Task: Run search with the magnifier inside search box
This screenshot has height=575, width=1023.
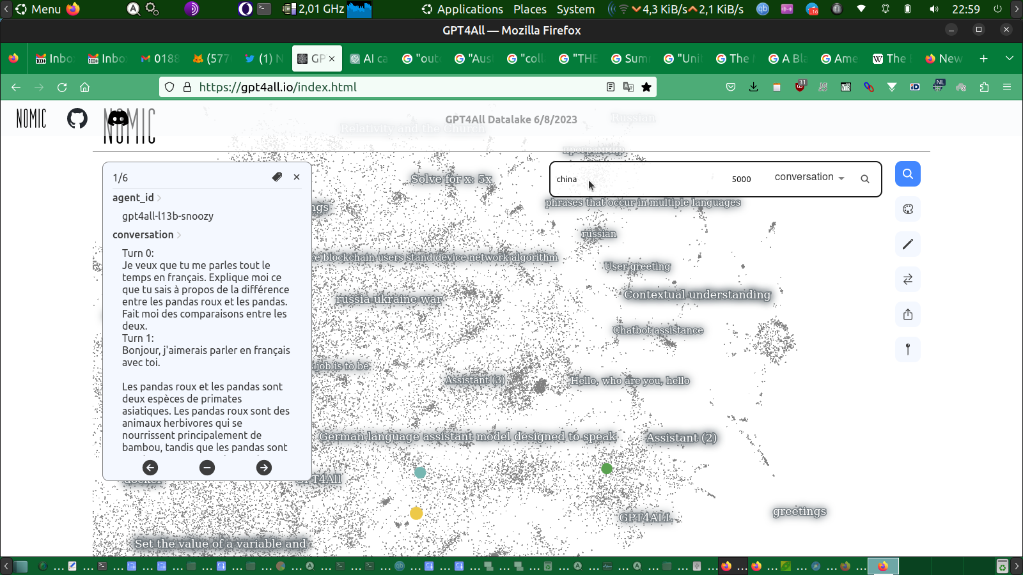Action: (864, 179)
